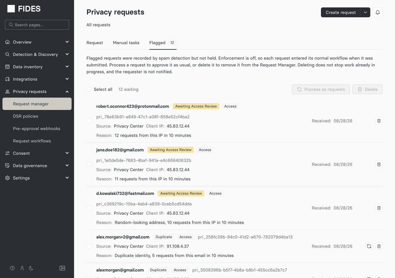Click the Consent sliders icon
This screenshot has height=278, width=395.
click(x=7, y=153)
